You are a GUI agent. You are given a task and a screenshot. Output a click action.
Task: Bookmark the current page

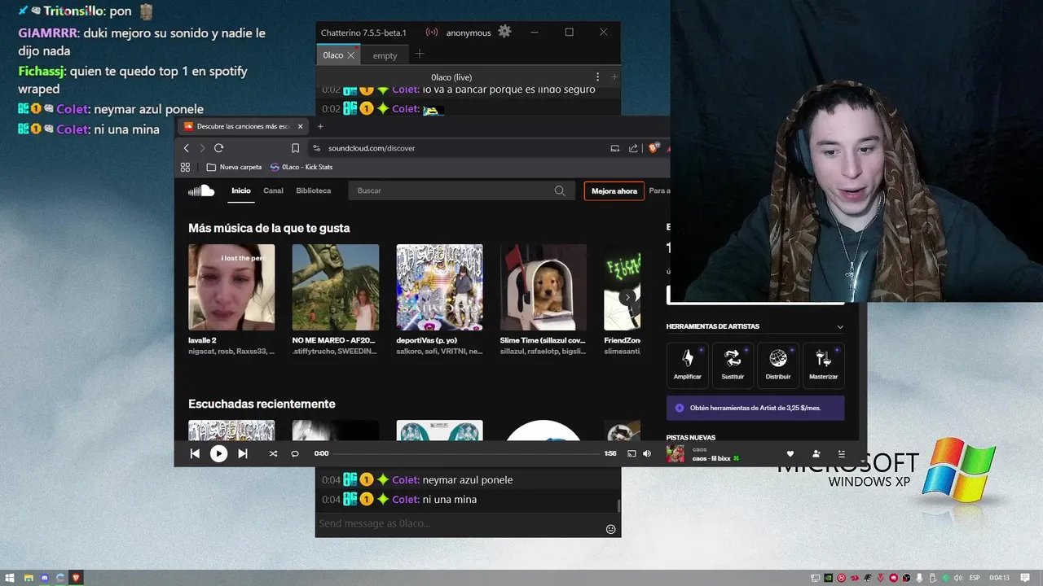tap(295, 148)
